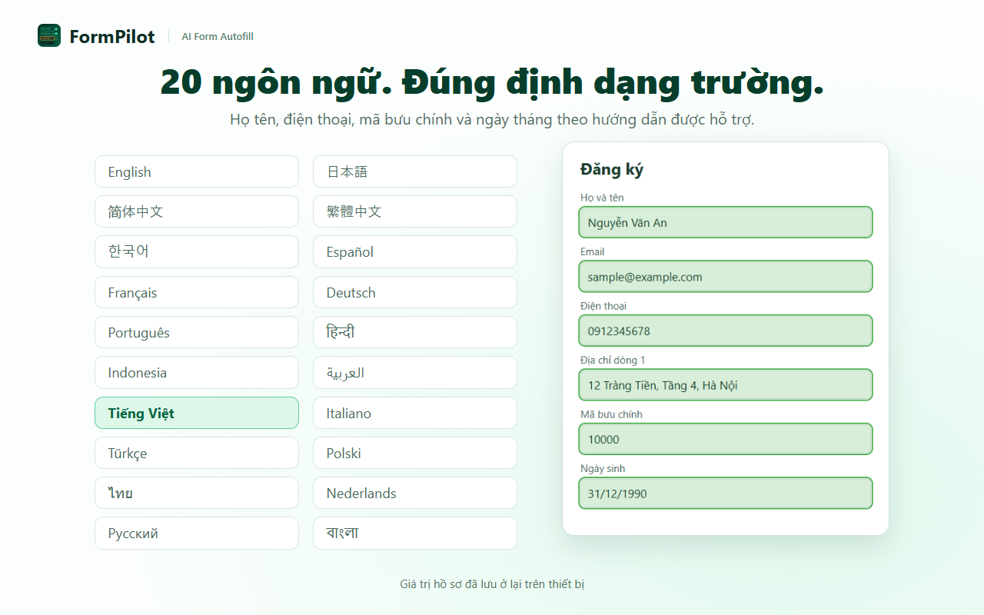The width and height of the screenshot is (984, 615).
Task: Select Polski language button
Action: click(415, 453)
